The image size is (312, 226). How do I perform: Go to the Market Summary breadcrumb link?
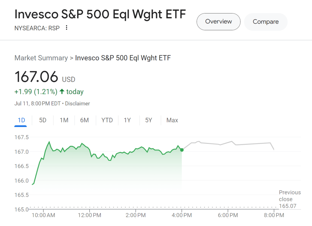point(41,58)
